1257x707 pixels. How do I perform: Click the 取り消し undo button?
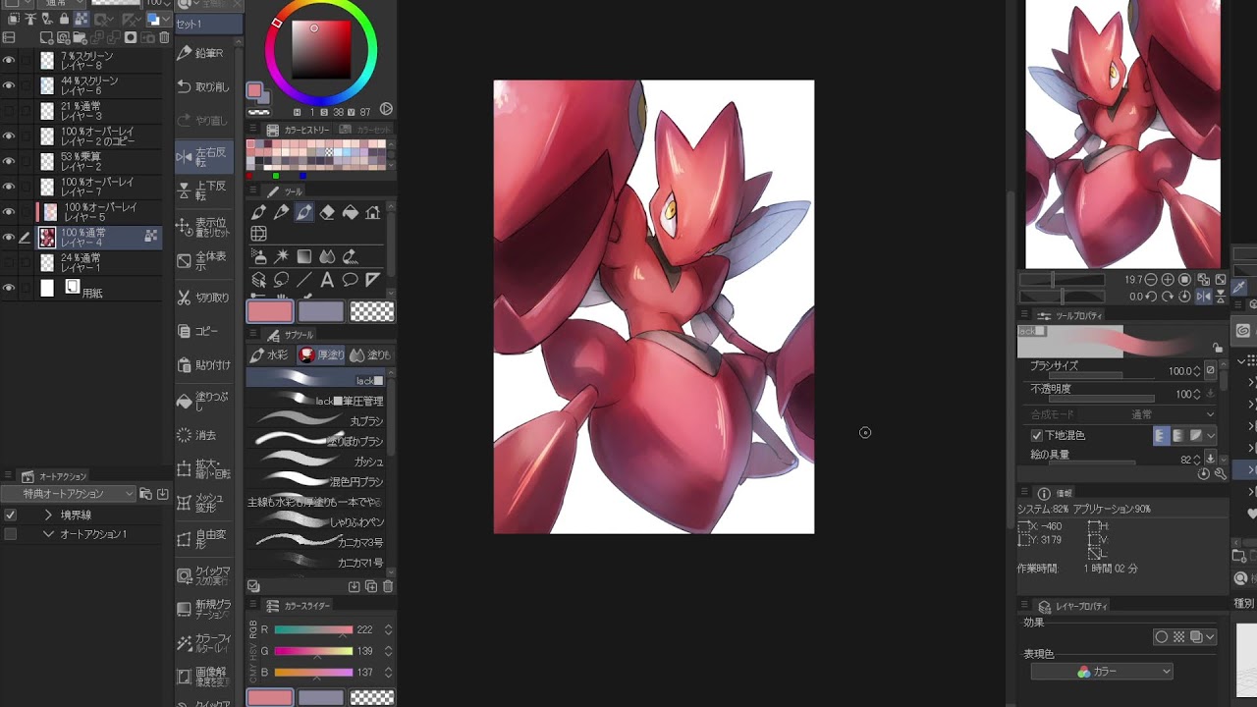203,86
